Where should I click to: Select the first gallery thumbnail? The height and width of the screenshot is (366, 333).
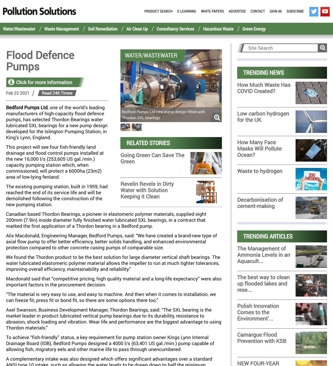point(125,127)
